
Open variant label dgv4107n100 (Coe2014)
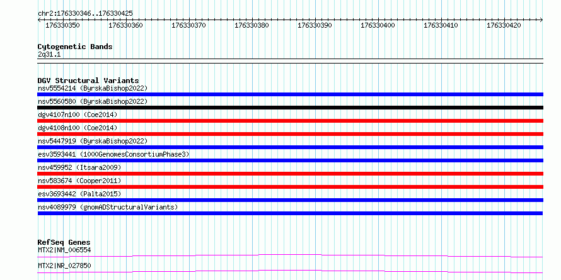pyautogui.click(x=78, y=115)
